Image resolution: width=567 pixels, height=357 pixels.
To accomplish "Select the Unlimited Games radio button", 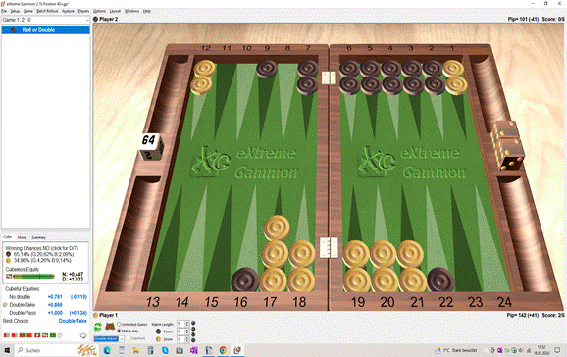I will click(119, 324).
